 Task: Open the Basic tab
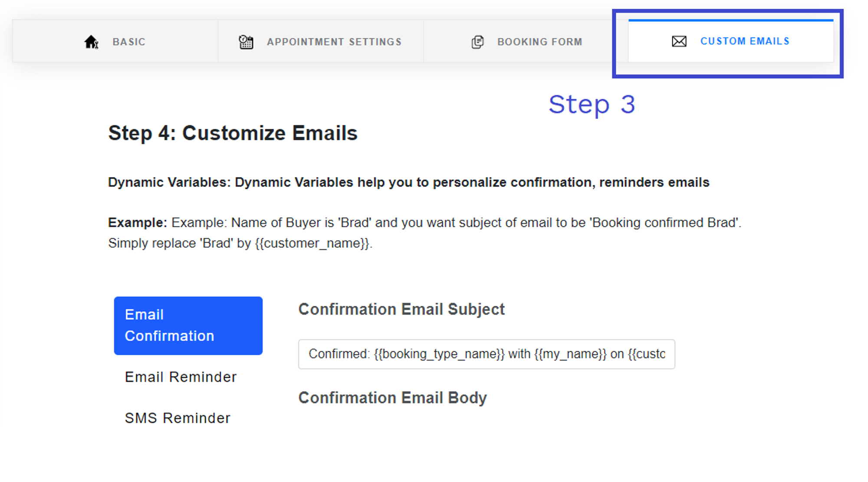tap(115, 41)
